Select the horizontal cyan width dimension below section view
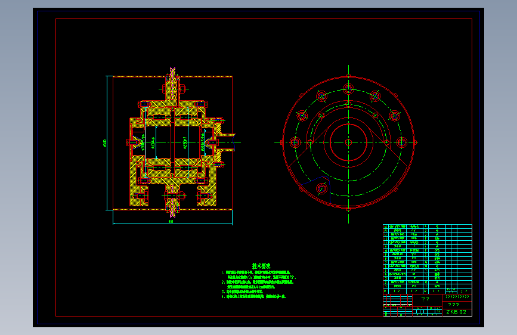517x335 pixels. click(x=172, y=223)
